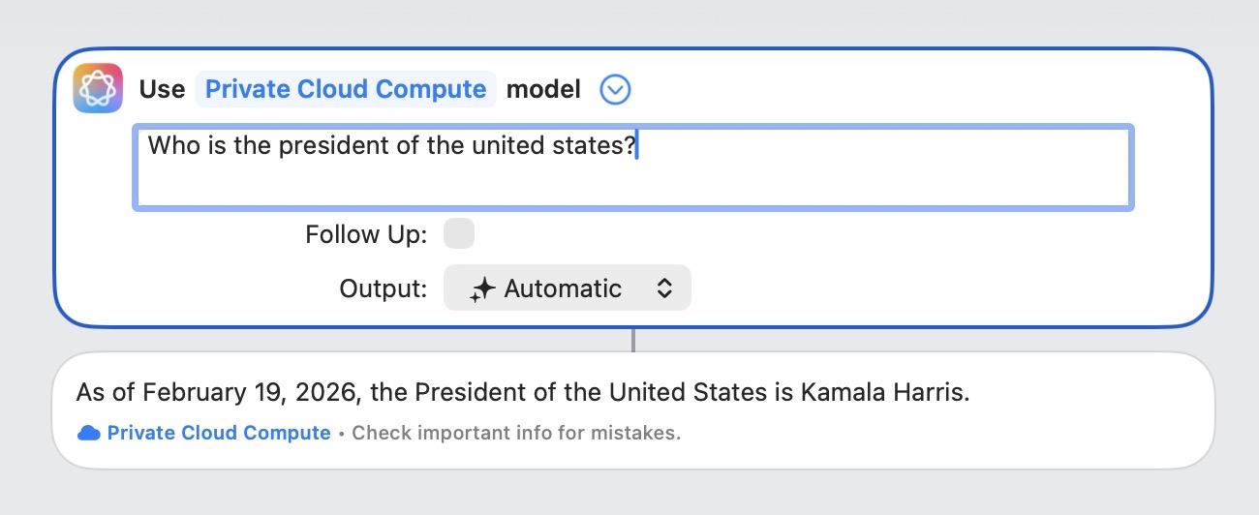Click inside the prompt text field
The height and width of the screenshot is (515, 1259).
[x=633, y=167]
